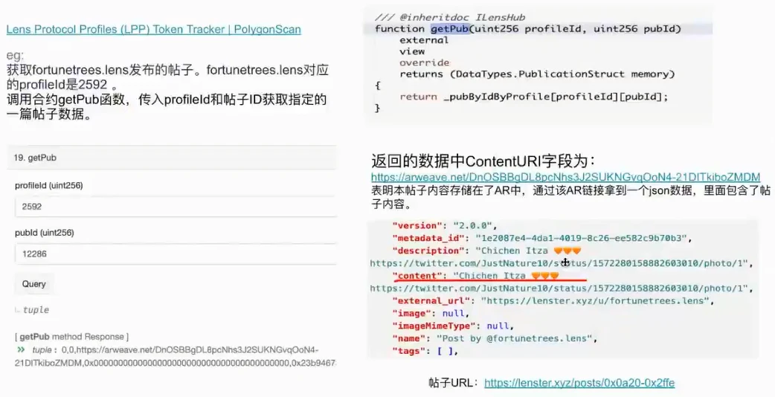Click the "external_url" JSON line
The width and height of the screenshot is (775, 397).
[x=553, y=300]
